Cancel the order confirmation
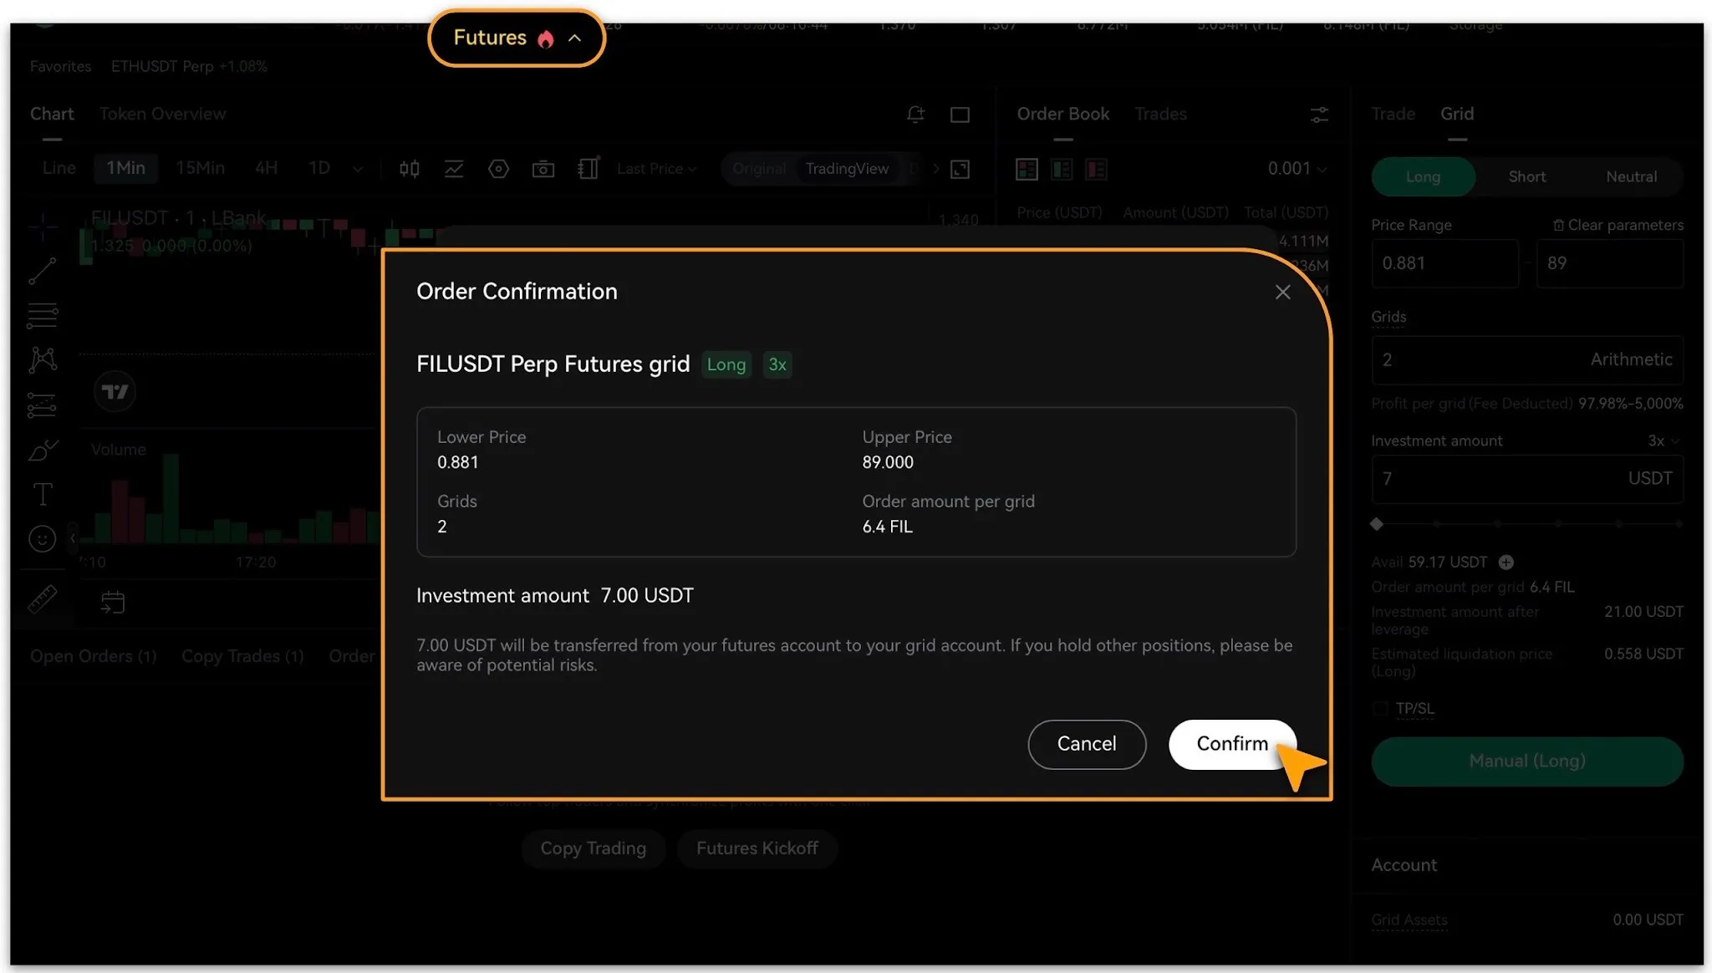Image resolution: width=1712 pixels, height=973 pixels. point(1086,744)
